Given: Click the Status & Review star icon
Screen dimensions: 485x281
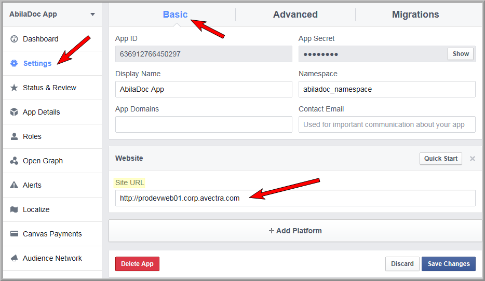Looking at the screenshot, I should (x=14, y=88).
